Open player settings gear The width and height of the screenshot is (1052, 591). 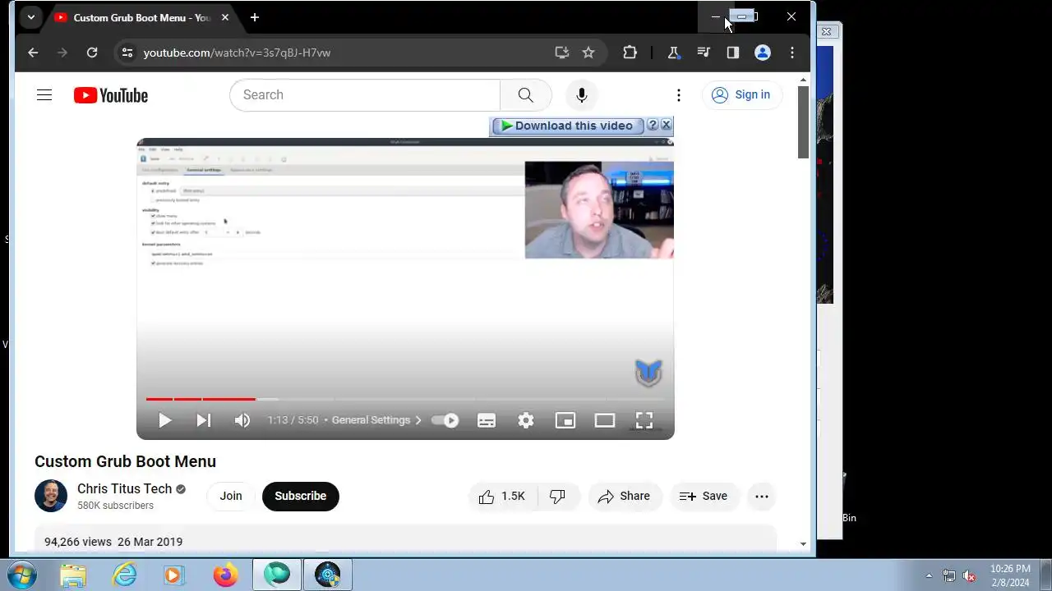pyautogui.click(x=526, y=420)
